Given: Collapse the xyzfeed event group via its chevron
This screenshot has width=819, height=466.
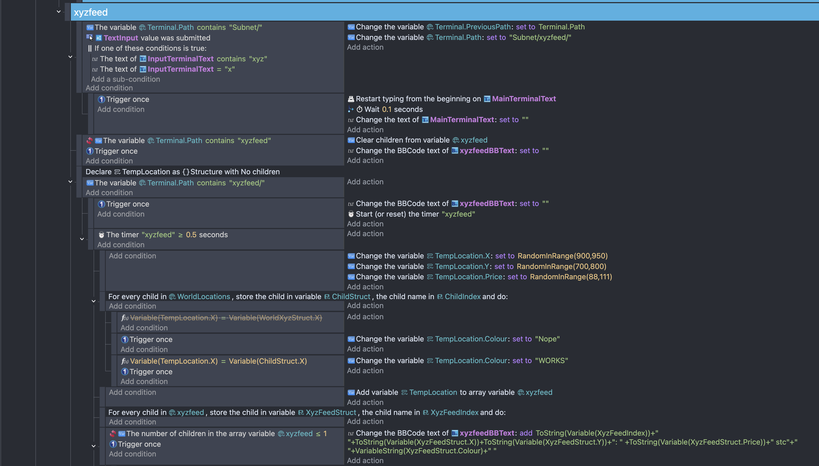Looking at the screenshot, I should coord(58,12).
